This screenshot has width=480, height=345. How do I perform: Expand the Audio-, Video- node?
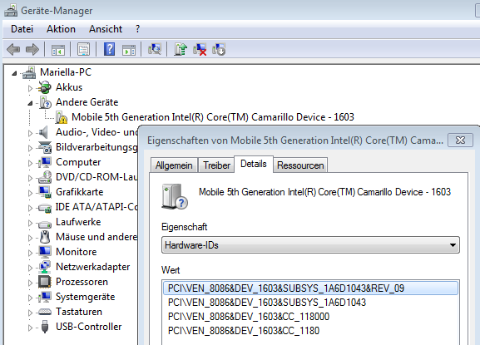pos(30,133)
